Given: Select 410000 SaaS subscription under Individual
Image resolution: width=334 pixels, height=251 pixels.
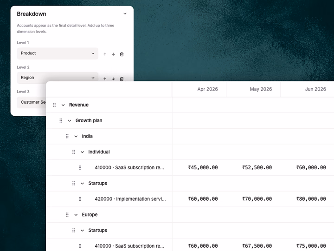Looking at the screenshot, I should 129,167.
